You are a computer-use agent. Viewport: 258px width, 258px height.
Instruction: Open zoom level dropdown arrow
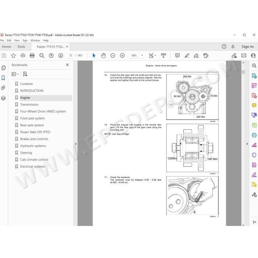pos(142,56)
